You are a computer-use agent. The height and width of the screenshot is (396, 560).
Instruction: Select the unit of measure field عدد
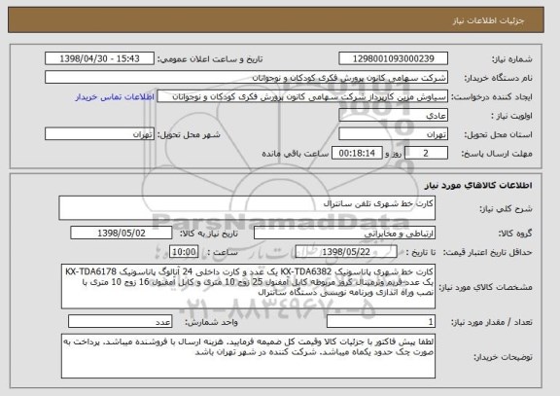(x=120, y=322)
